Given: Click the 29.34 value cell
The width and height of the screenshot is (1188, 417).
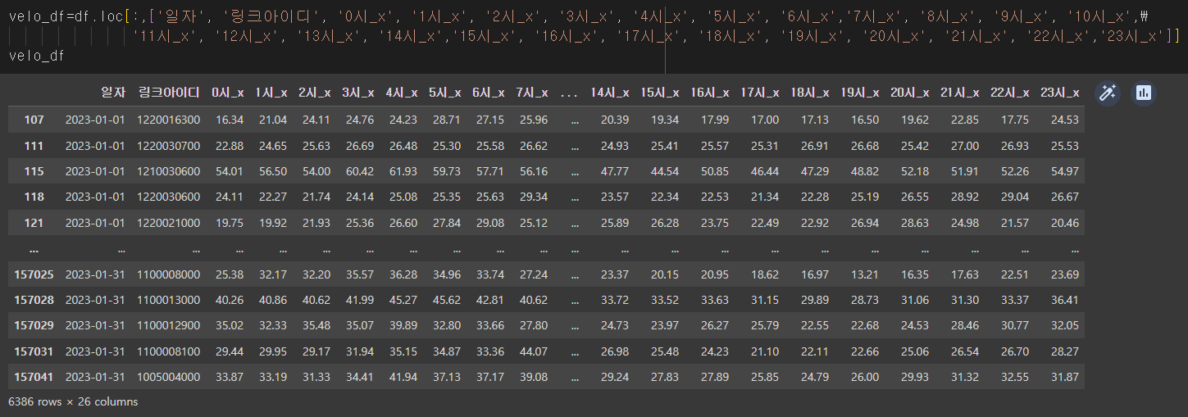Looking at the screenshot, I should point(534,197).
